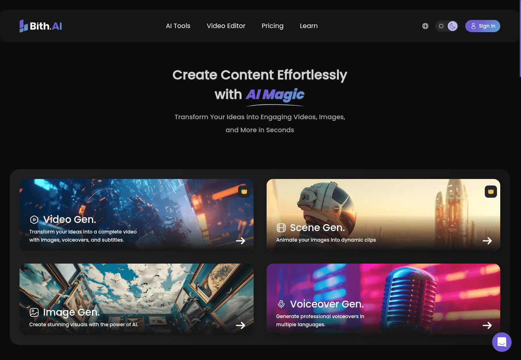Click the Voiceover Gen. microphone icon

tap(281, 304)
